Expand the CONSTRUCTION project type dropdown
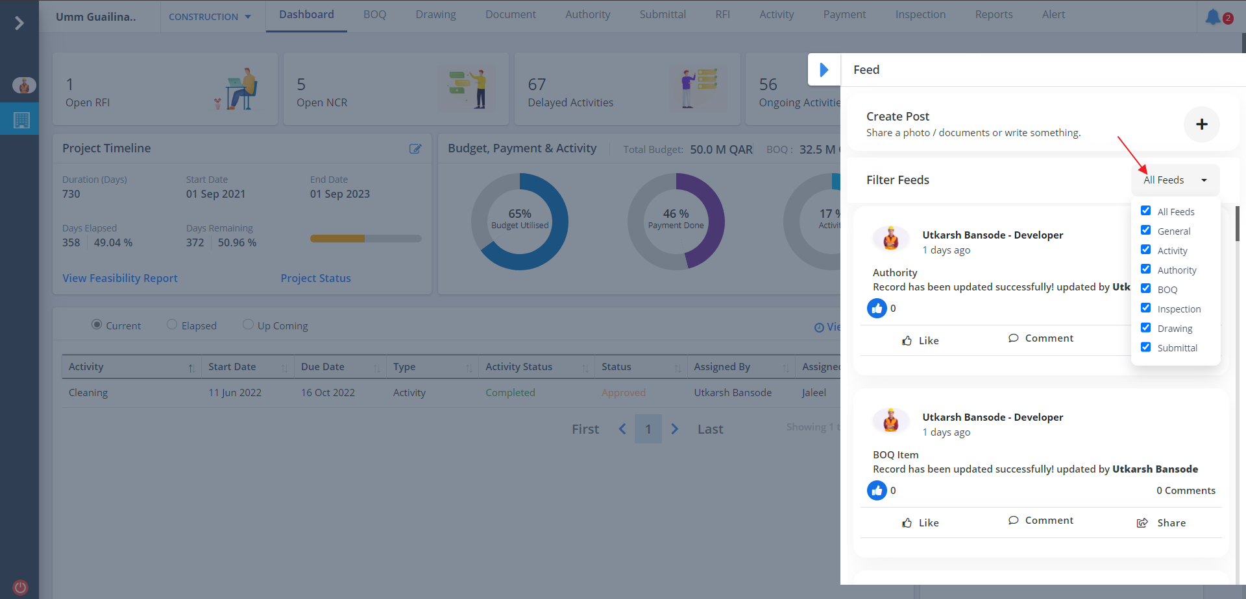1246x599 pixels. tap(210, 17)
